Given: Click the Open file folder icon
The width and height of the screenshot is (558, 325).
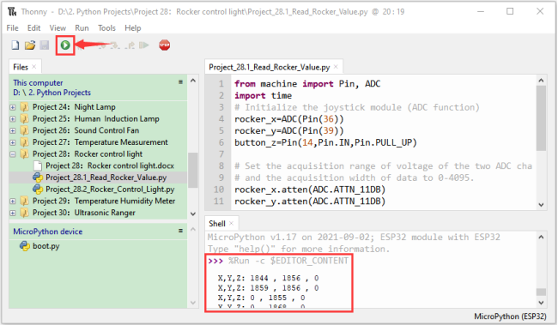Looking at the screenshot, I should tap(30, 45).
